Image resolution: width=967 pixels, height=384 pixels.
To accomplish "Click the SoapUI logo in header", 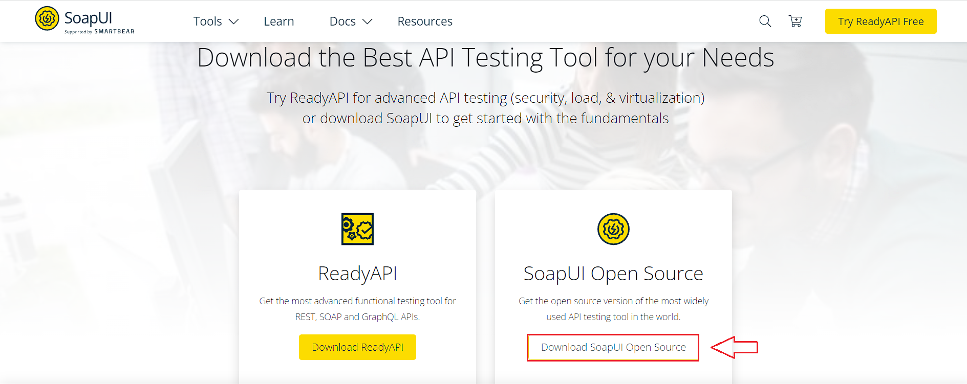I will point(84,20).
